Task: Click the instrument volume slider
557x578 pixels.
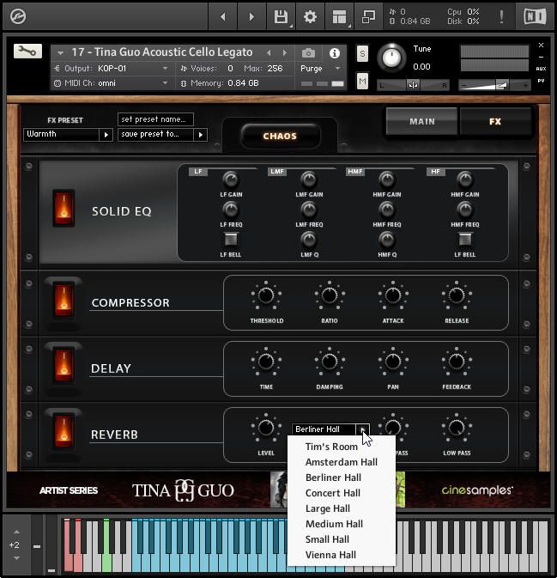Action: pos(494,86)
